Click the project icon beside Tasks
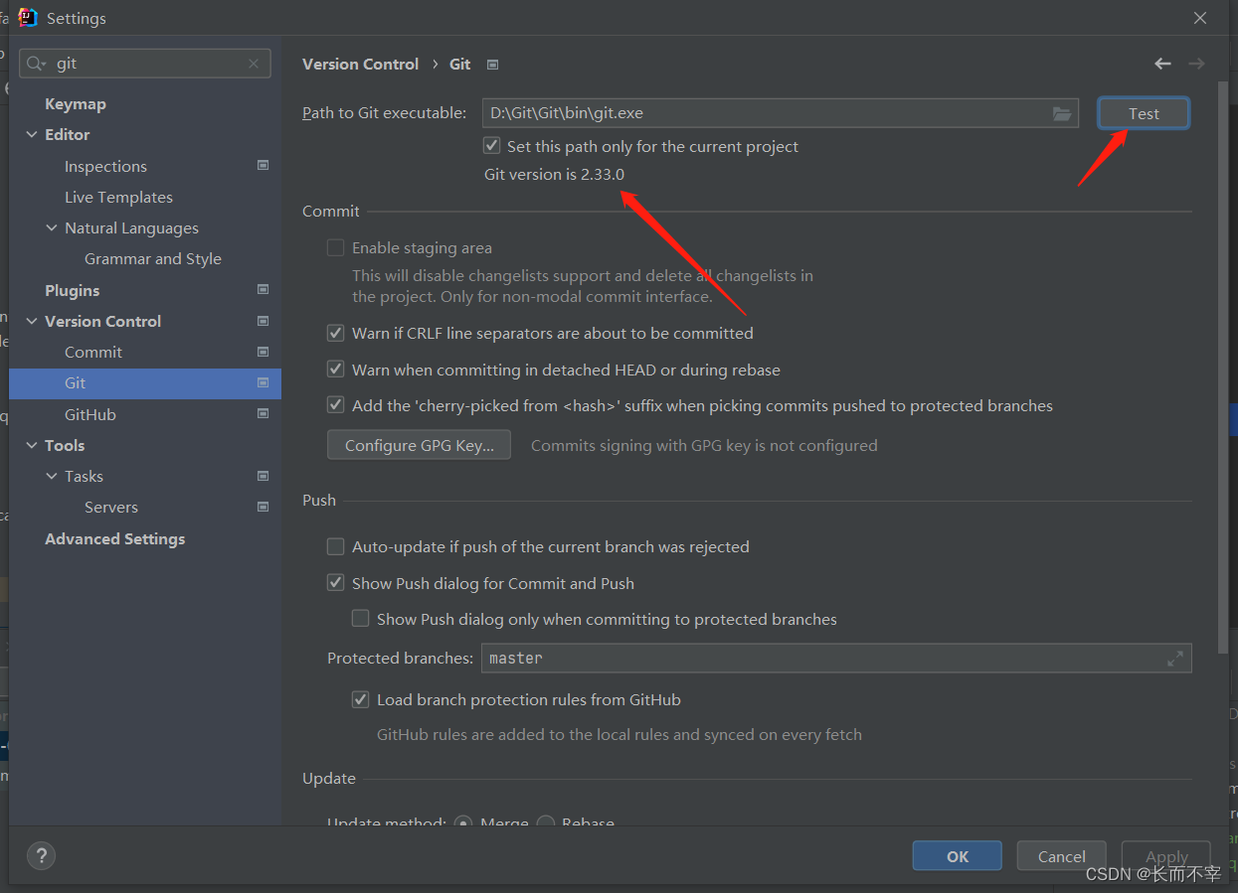 (263, 476)
